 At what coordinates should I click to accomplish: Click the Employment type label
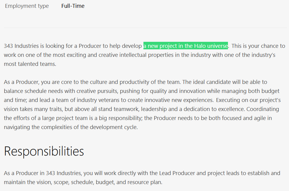coord(27,6)
